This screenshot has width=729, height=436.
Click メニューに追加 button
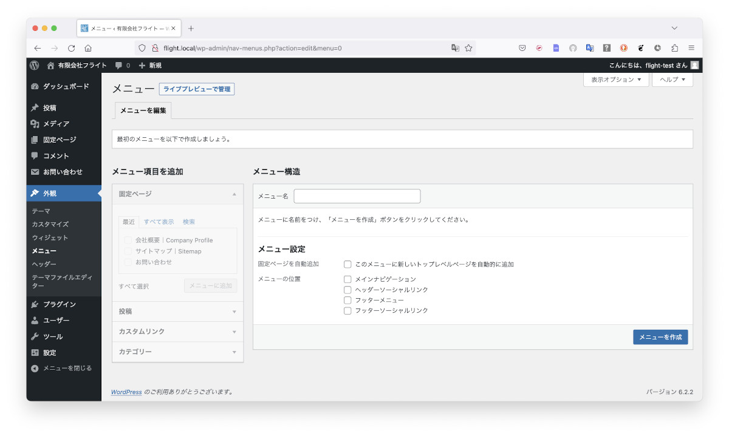(210, 286)
